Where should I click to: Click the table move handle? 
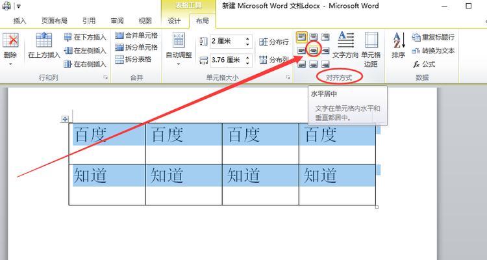(65, 119)
